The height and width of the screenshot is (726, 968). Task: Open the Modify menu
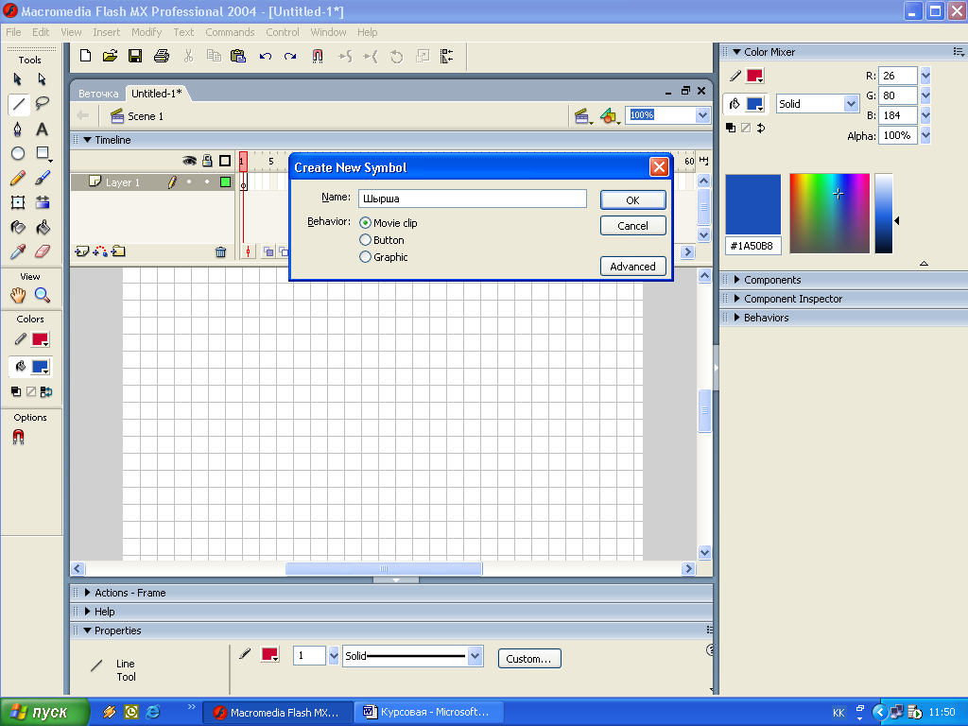coord(147,32)
